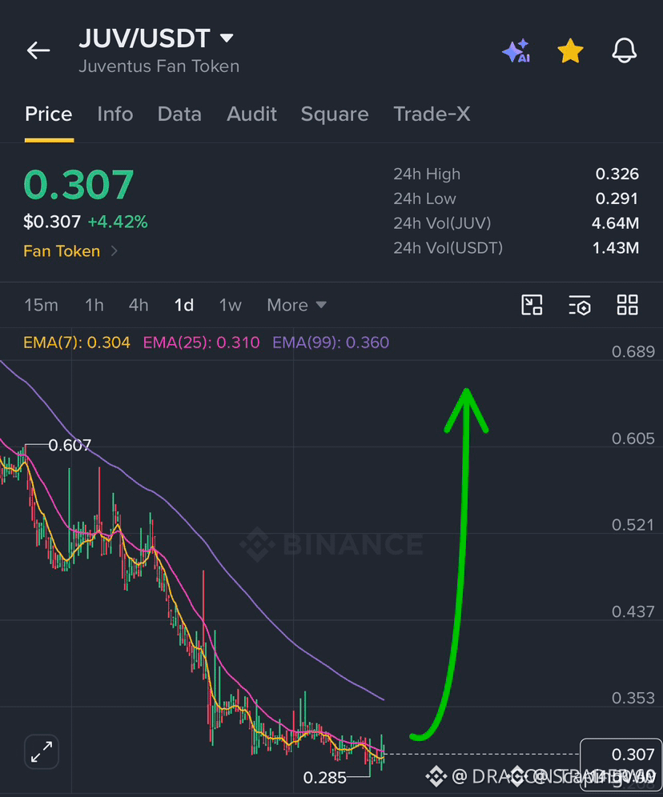The image size is (663, 797).
Task: Select the 1d chart interval
Action: click(183, 305)
